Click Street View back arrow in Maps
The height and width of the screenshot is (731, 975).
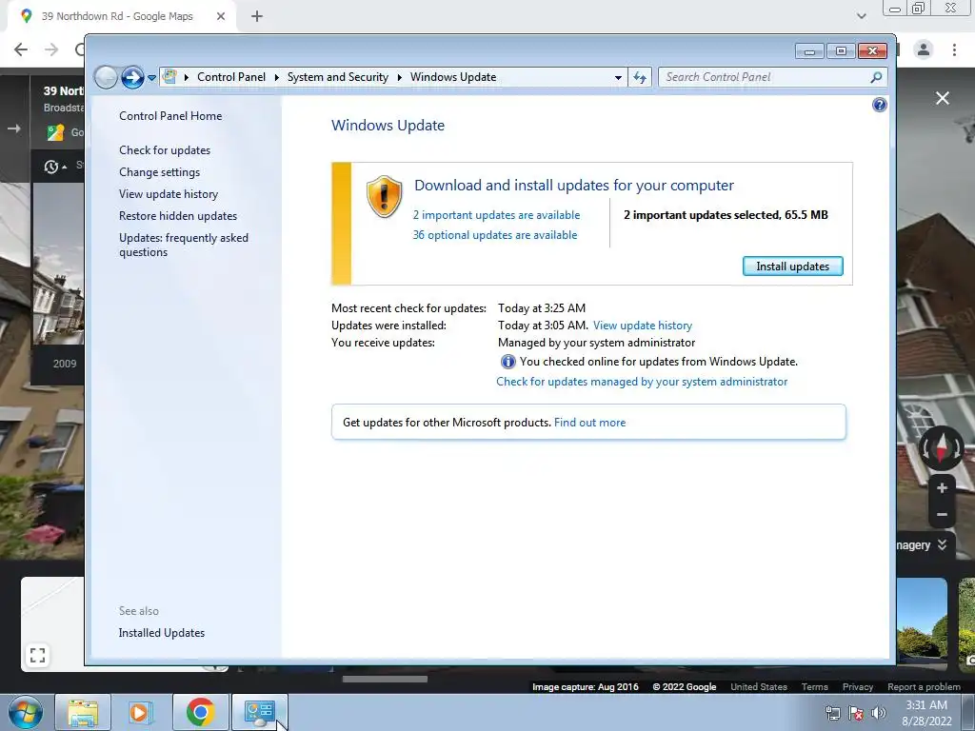(13, 128)
